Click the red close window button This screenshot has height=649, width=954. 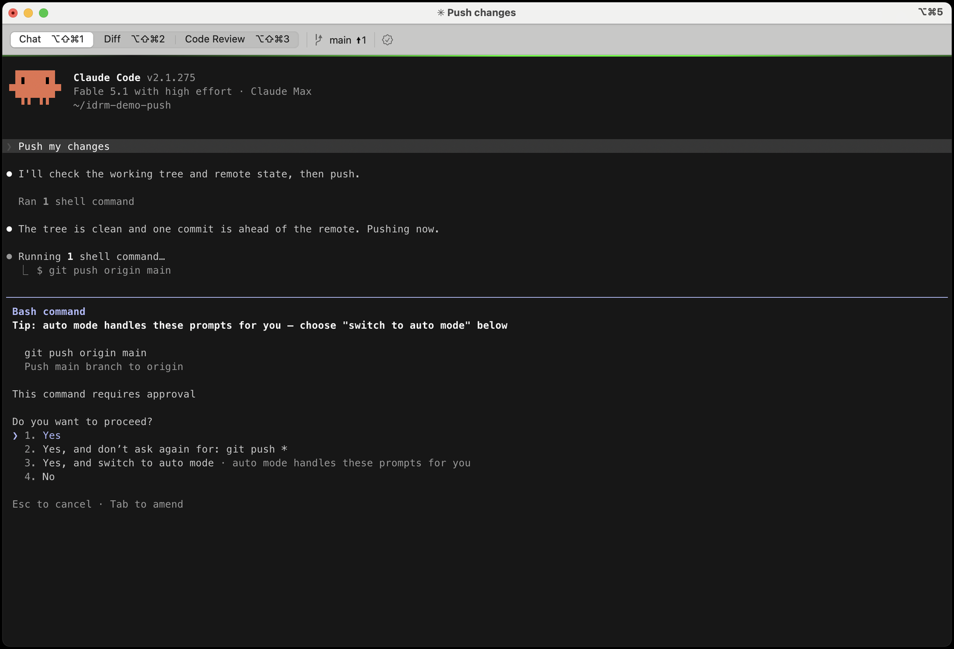(x=13, y=13)
